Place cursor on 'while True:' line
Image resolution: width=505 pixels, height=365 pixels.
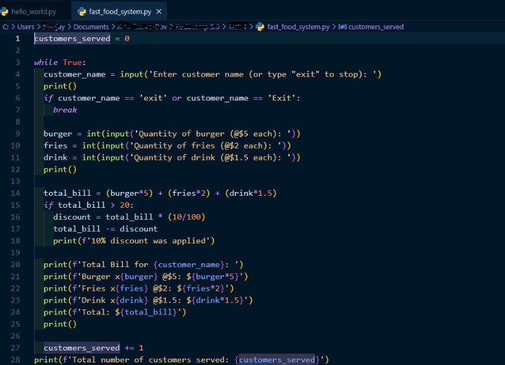pos(60,63)
